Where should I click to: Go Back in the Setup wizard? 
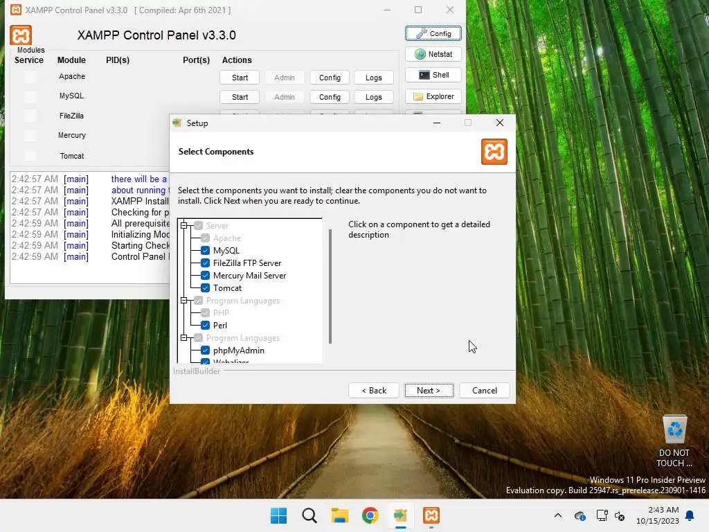373,391
